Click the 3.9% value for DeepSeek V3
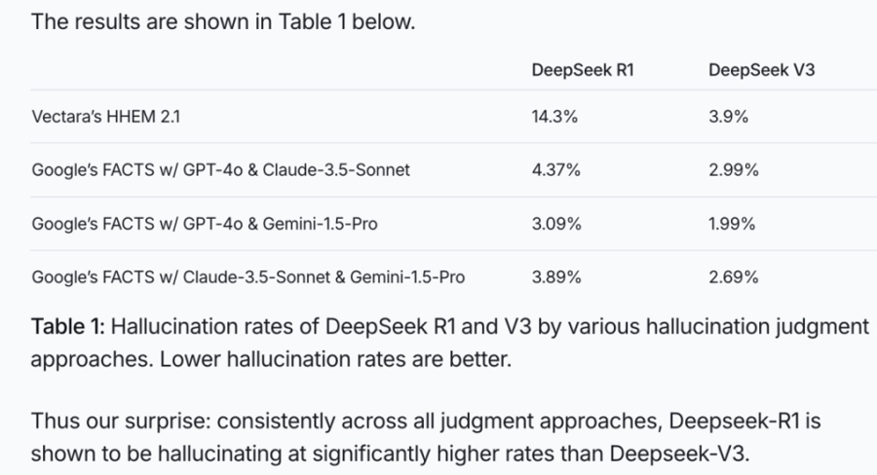 coord(728,116)
